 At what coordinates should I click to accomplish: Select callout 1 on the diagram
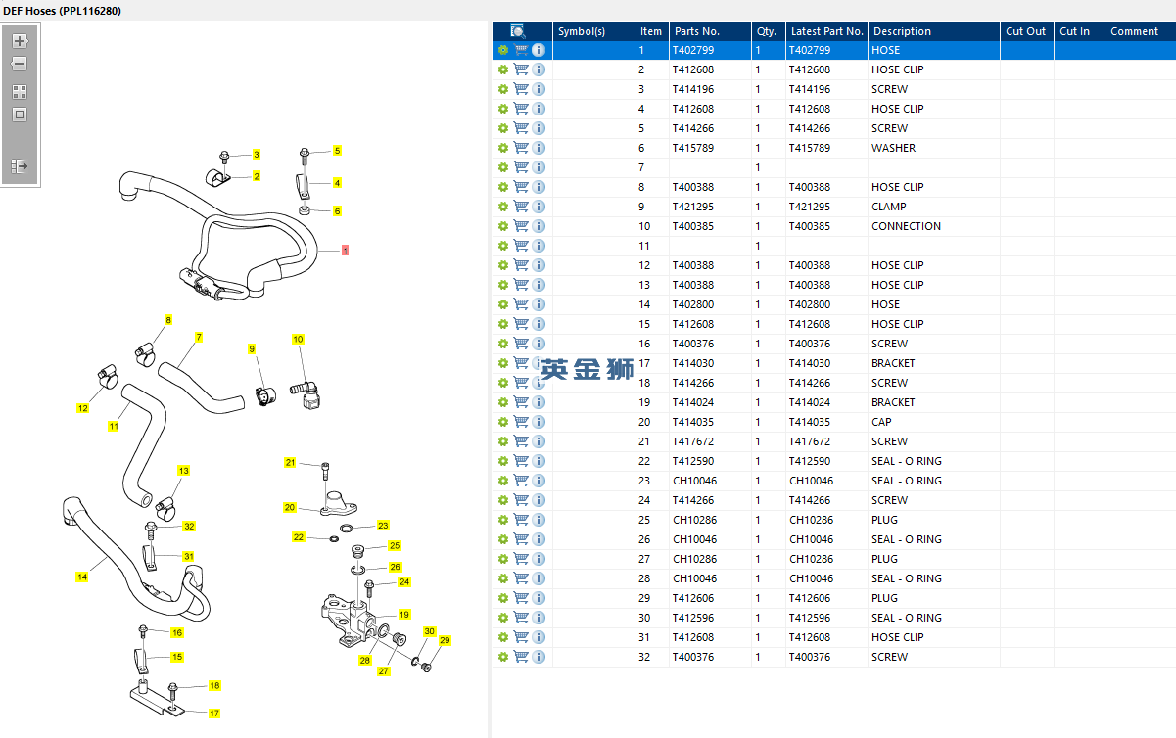tap(345, 251)
